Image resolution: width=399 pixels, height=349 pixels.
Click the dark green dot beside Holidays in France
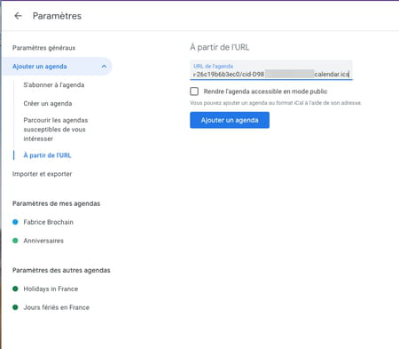[x=15, y=289]
